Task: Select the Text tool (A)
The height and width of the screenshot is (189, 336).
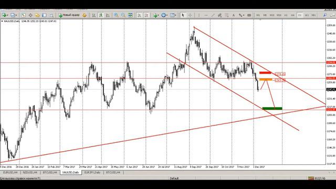Action: 234,15
